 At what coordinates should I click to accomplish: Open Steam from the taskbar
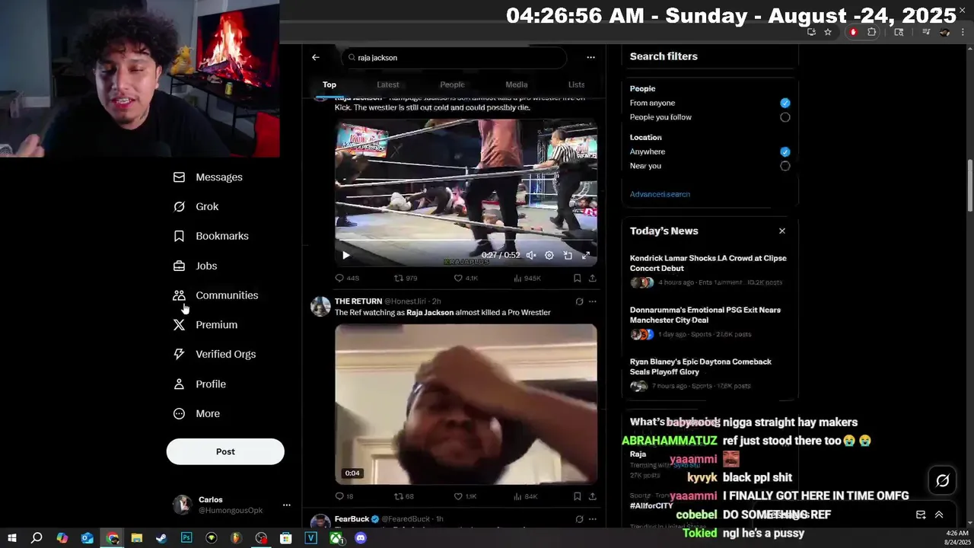[161, 538]
